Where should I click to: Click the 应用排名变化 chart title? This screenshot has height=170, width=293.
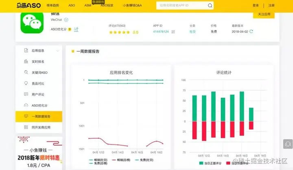[121, 73]
